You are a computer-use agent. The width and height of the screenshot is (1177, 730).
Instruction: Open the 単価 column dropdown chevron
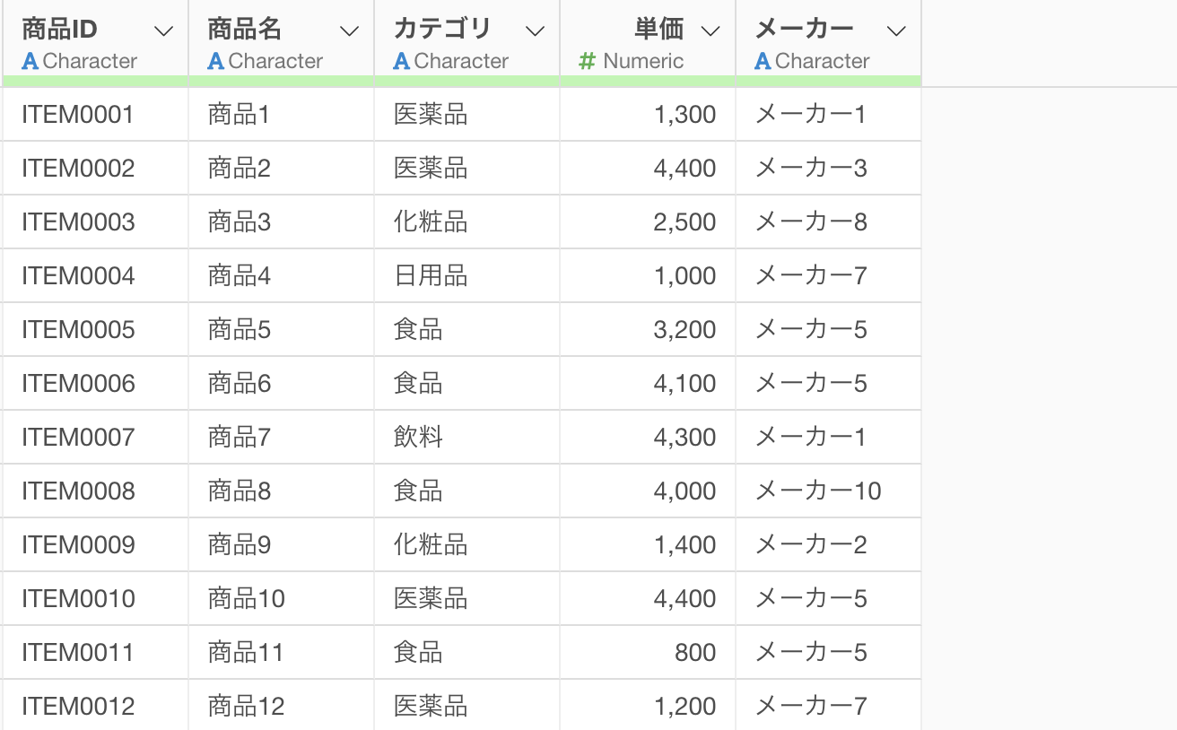pos(711,31)
